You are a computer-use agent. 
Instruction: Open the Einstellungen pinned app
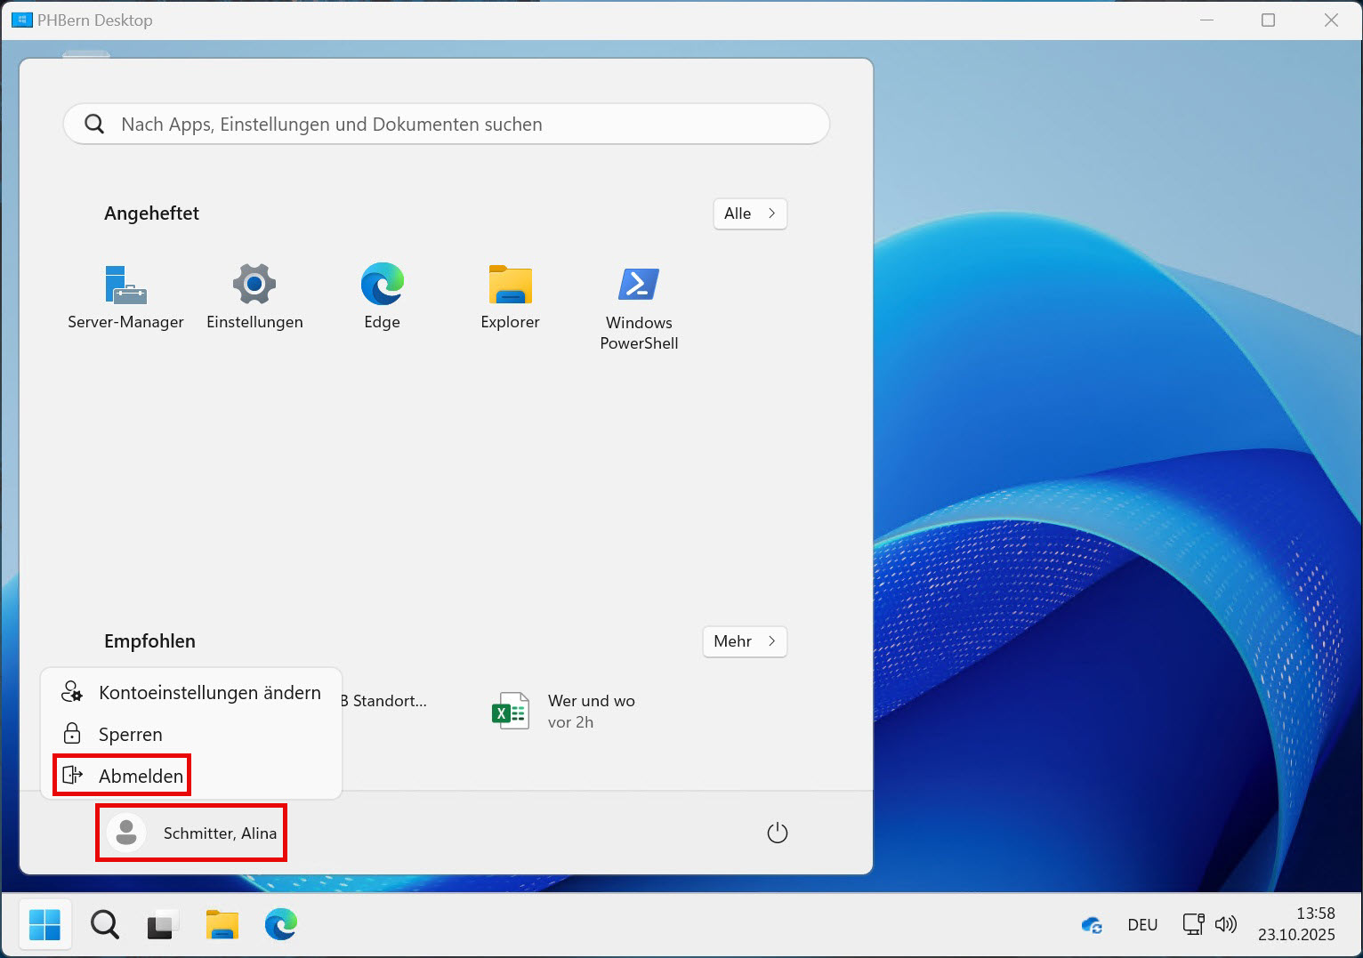(254, 294)
